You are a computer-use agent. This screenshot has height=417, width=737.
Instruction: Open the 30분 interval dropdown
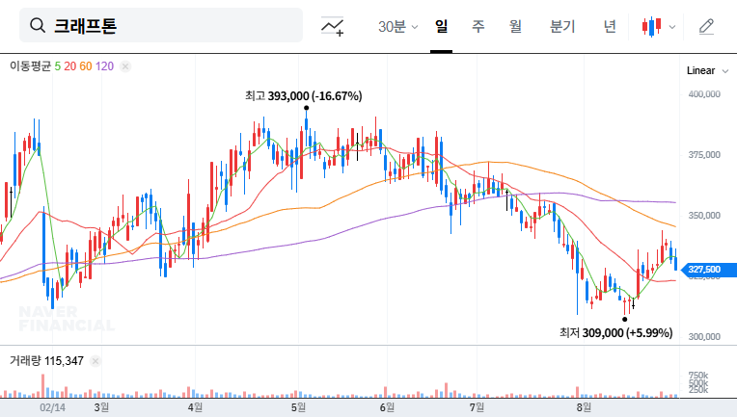[x=397, y=26]
